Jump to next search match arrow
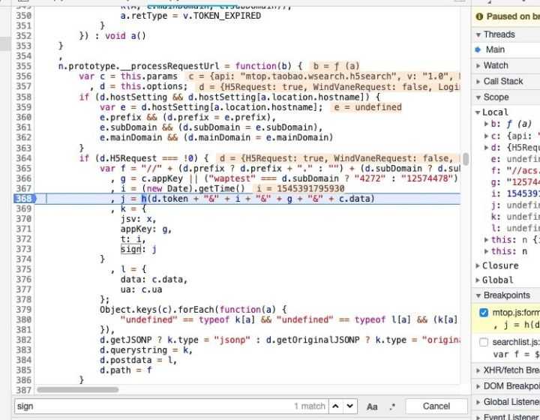 (x=350, y=406)
